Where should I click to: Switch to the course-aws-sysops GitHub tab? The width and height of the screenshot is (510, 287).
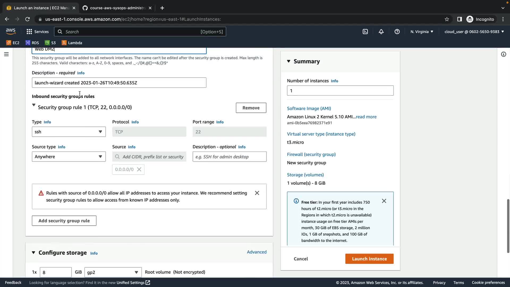[117, 8]
